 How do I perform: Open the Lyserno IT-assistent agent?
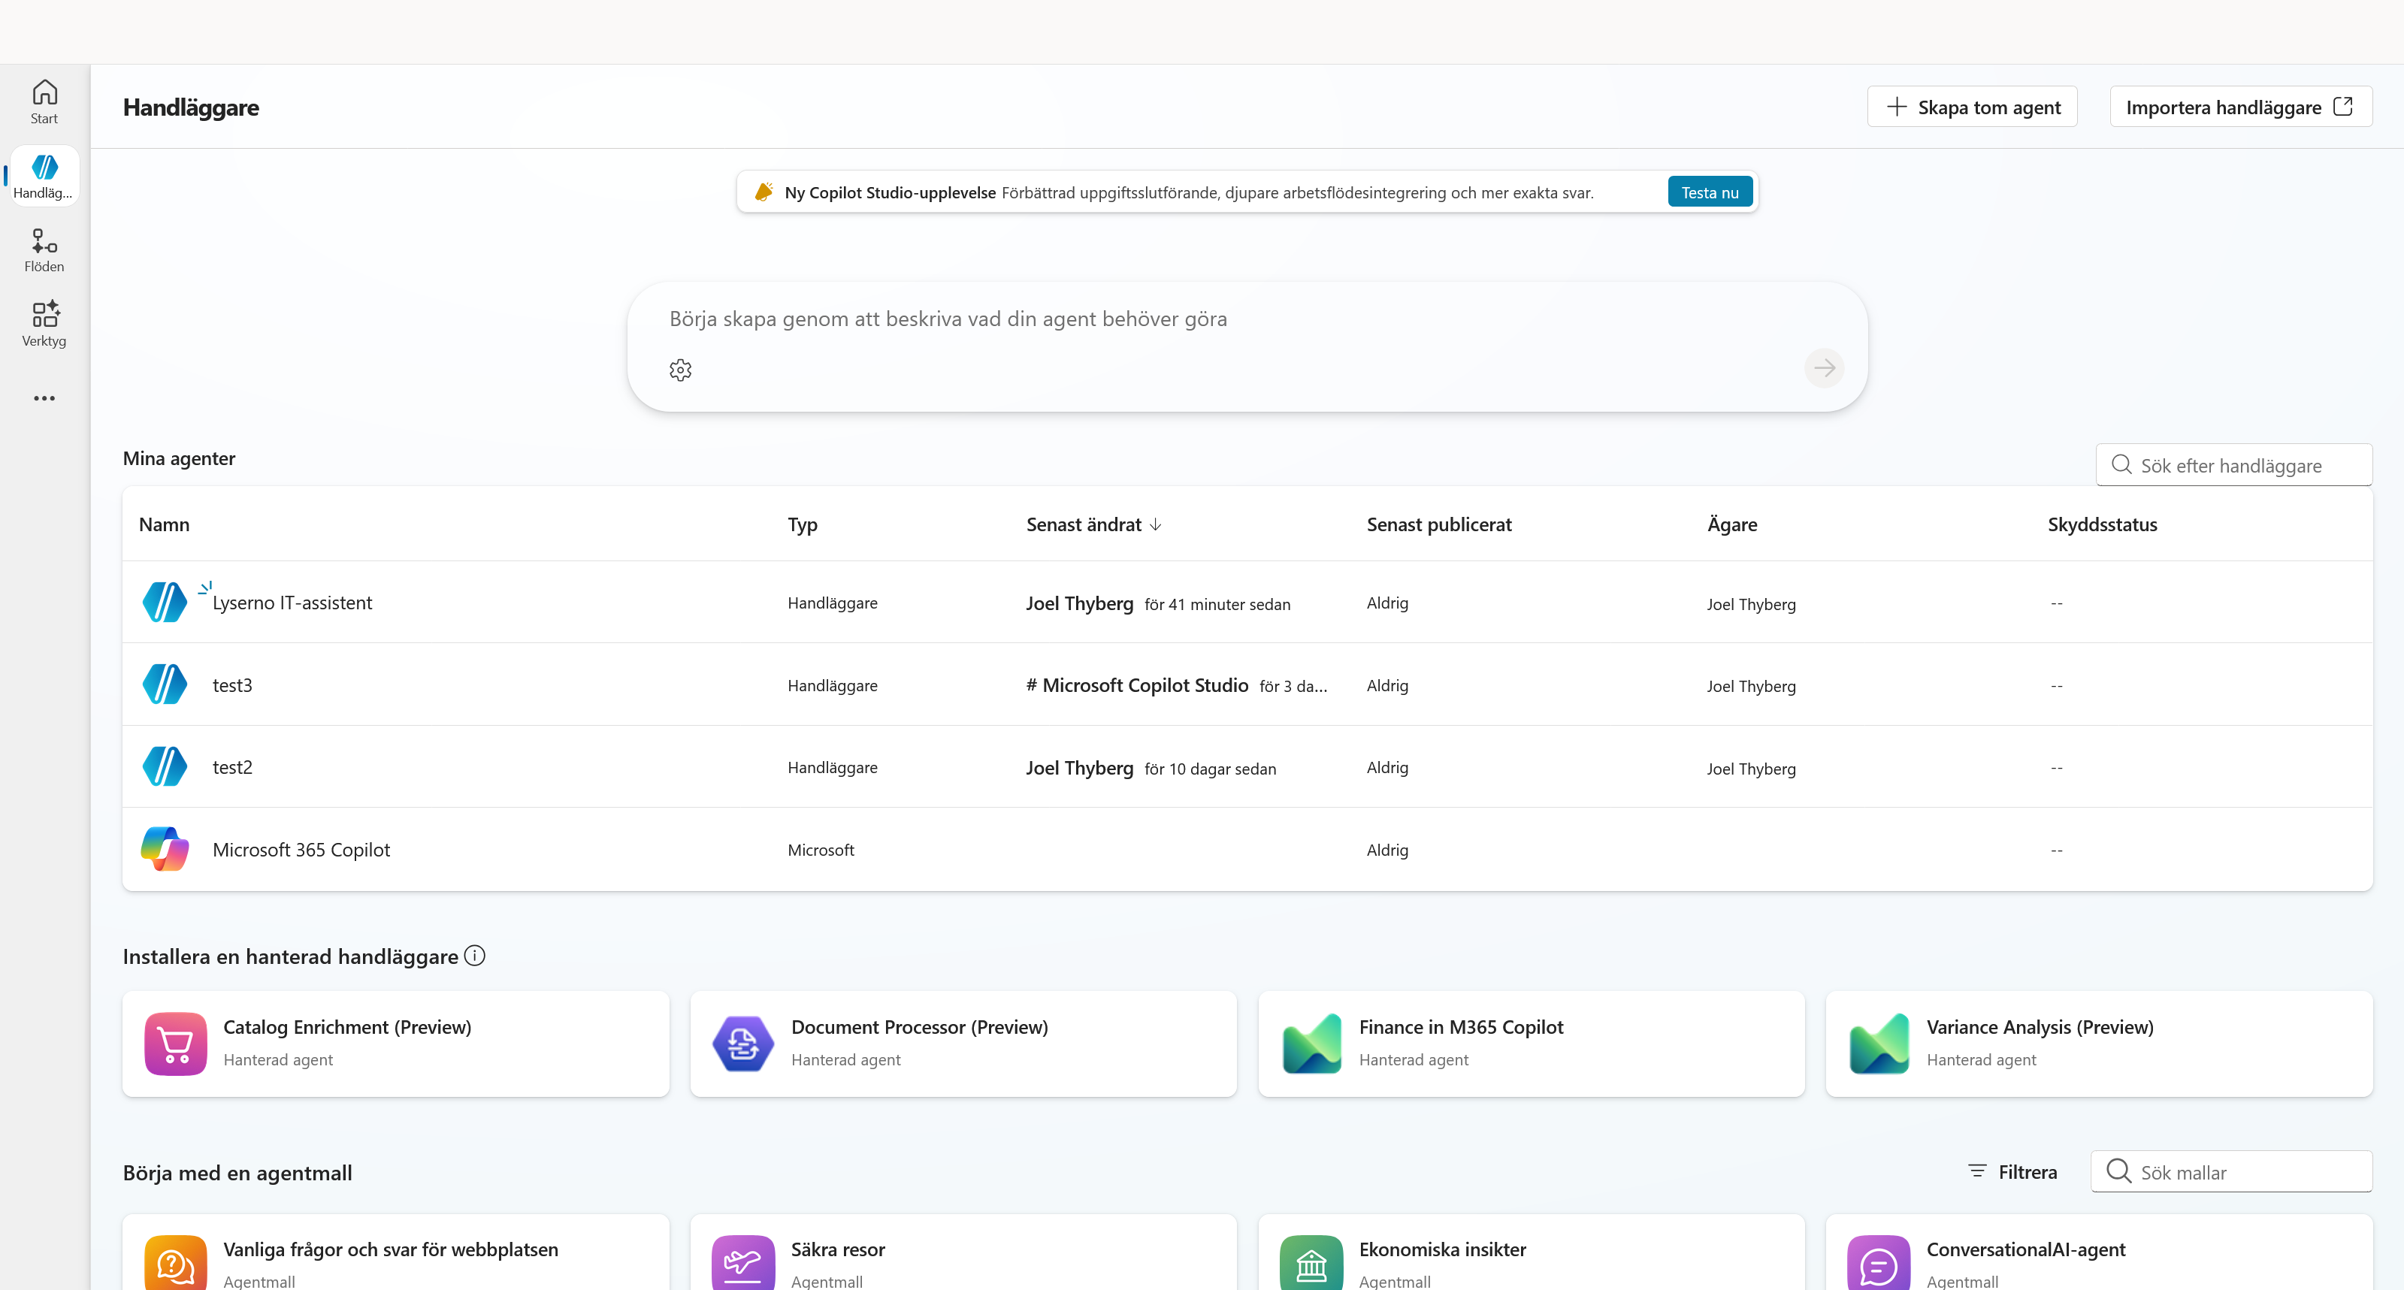(x=292, y=603)
